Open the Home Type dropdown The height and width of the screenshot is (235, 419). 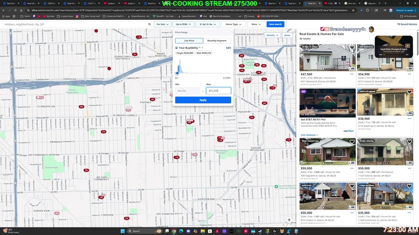[233, 24]
